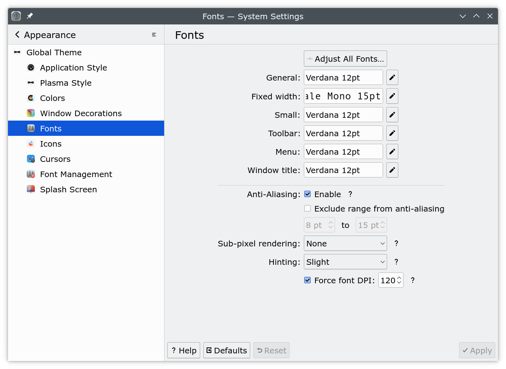Image resolution: width=506 pixels, height=369 pixels.
Task: Select Icons in sidebar
Action: coord(86,144)
